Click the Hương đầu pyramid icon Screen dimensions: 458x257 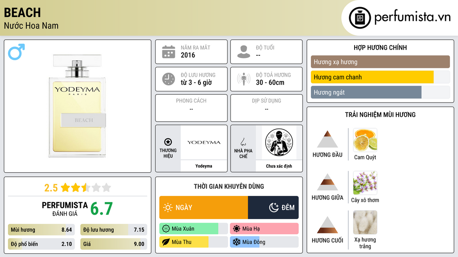[x=327, y=139]
